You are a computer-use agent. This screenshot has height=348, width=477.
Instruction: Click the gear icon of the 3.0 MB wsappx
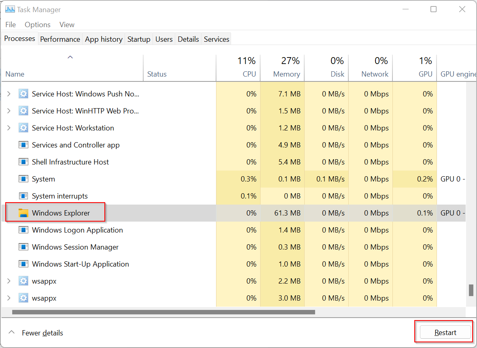[x=23, y=298]
